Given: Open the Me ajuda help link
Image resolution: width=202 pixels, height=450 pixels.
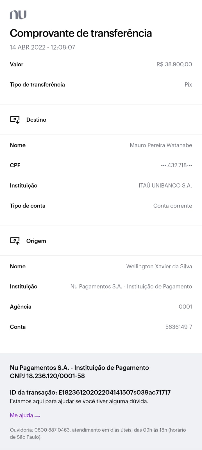Looking at the screenshot, I should (21, 415).
